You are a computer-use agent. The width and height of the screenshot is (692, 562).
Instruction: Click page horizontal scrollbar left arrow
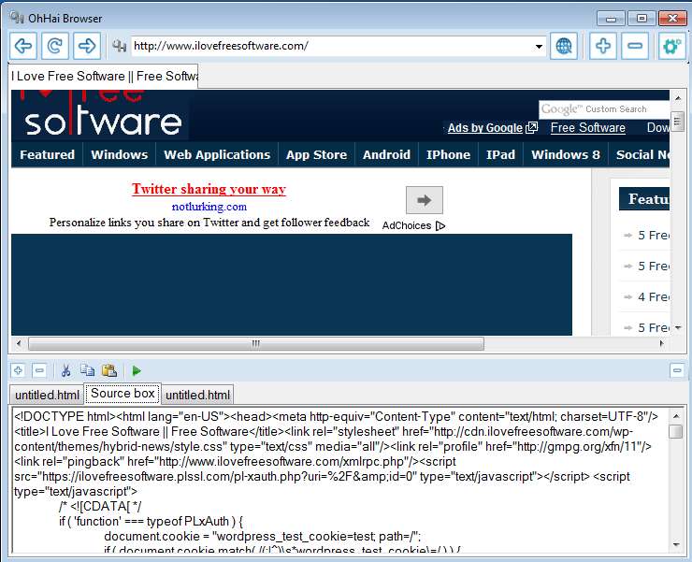[19, 343]
